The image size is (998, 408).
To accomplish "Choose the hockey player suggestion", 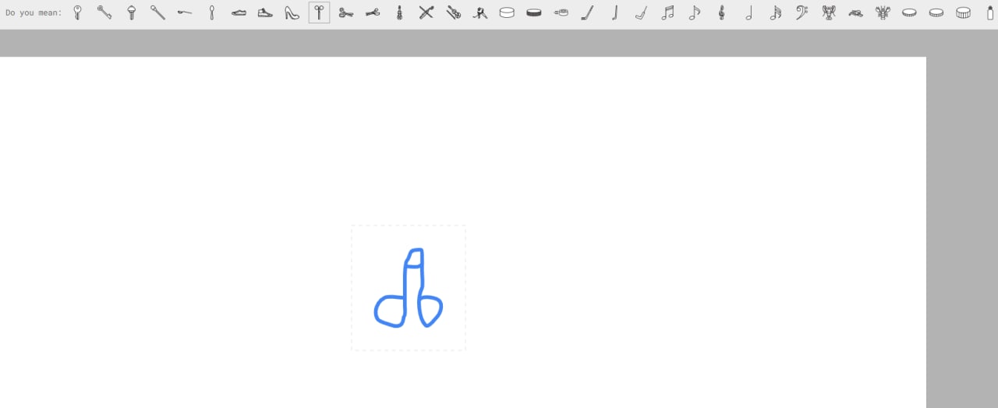I will (x=480, y=12).
